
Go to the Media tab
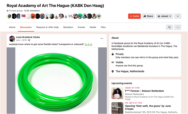(93, 27)
